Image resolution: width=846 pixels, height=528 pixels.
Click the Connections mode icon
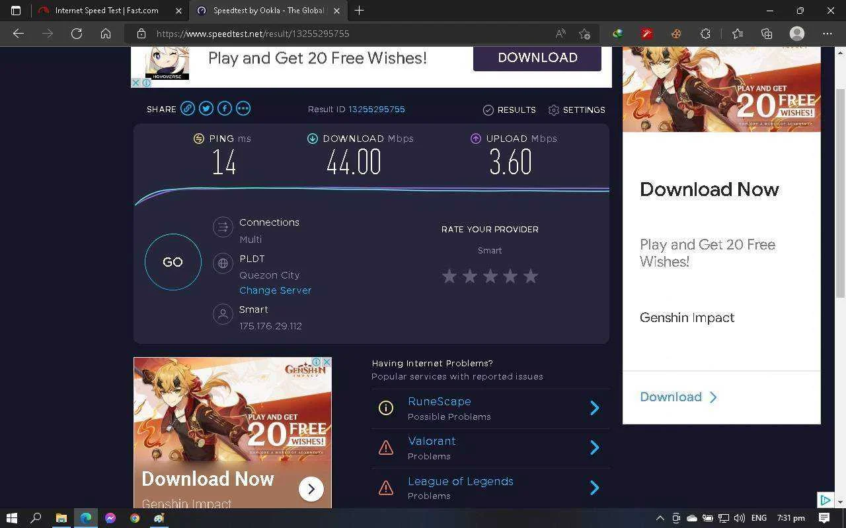pyautogui.click(x=223, y=227)
